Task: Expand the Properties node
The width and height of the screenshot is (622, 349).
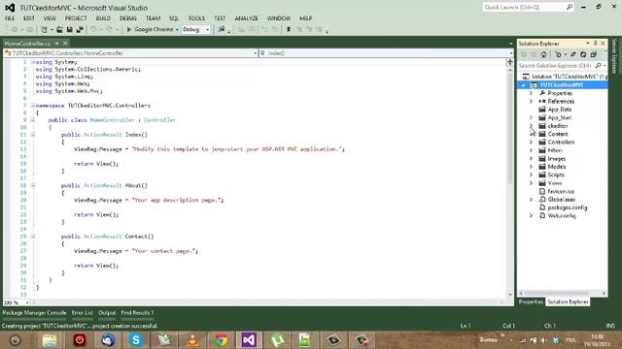Action: pos(532,93)
